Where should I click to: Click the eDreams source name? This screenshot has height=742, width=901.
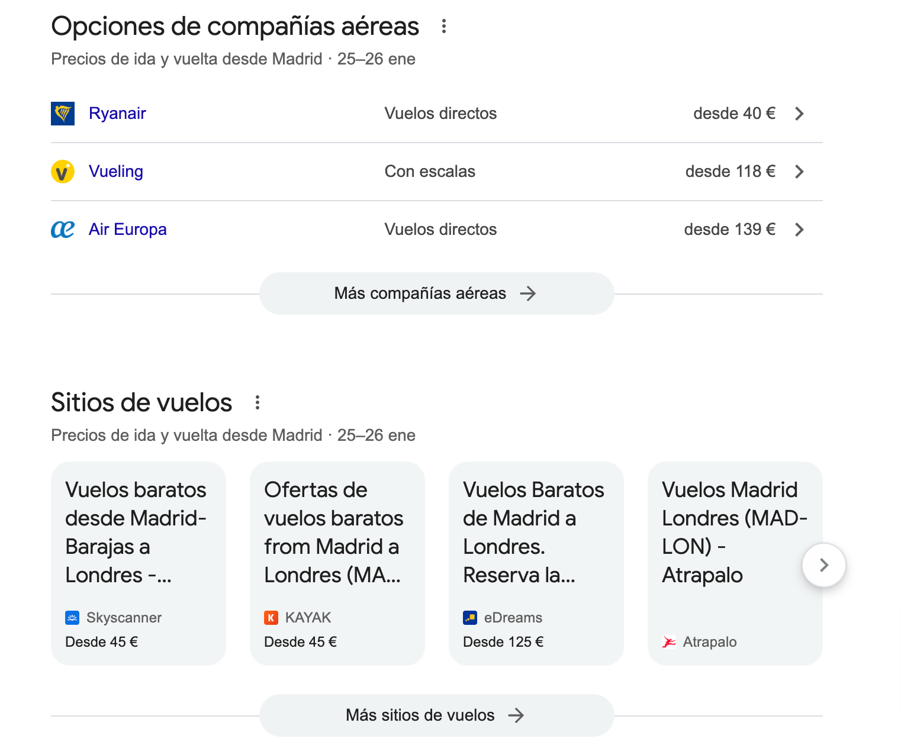[x=513, y=618]
